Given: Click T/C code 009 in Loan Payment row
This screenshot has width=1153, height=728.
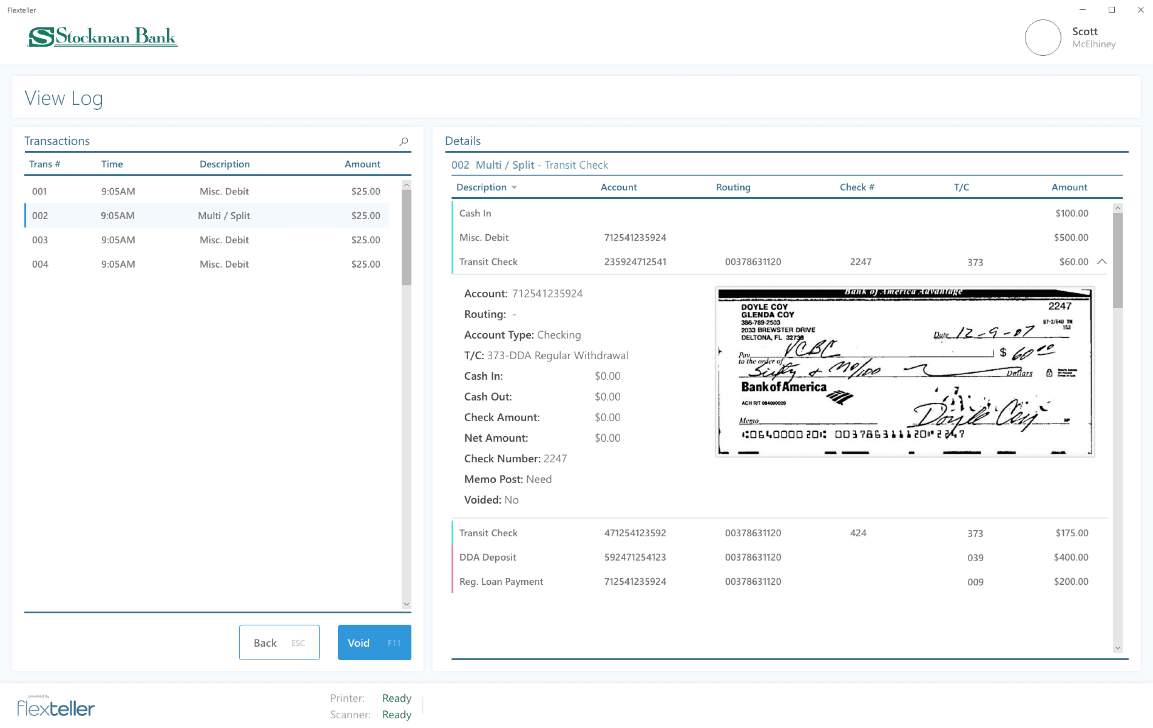Looking at the screenshot, I should point(975,583).
